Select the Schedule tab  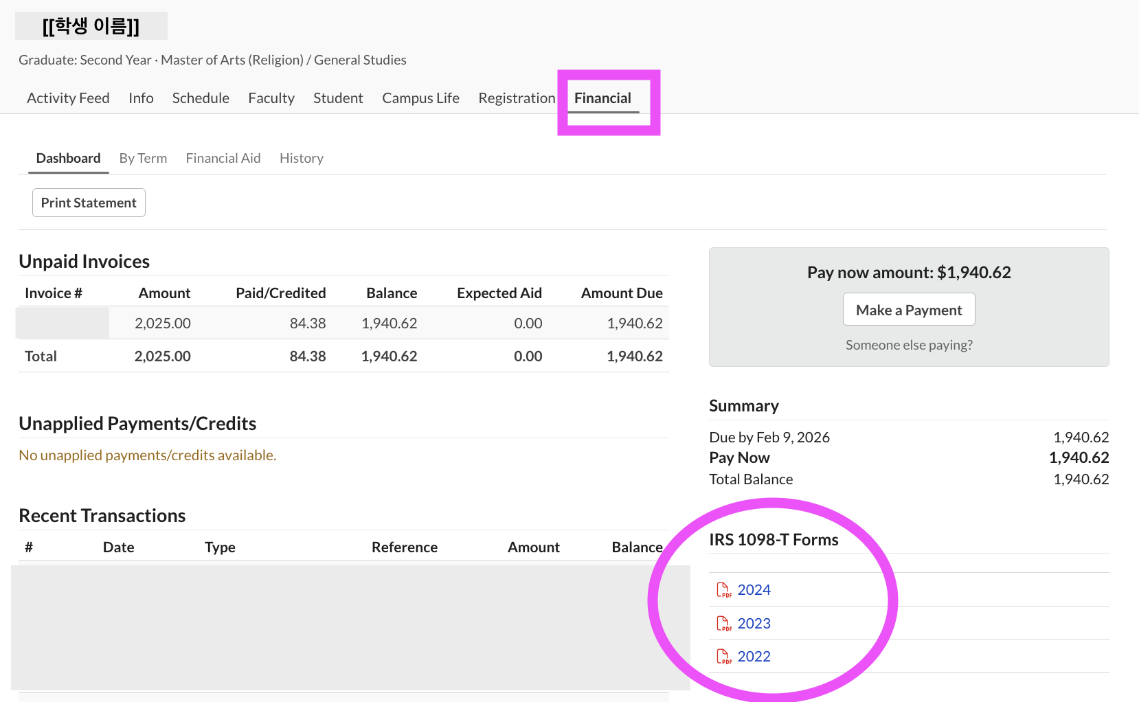pos(201,98)
